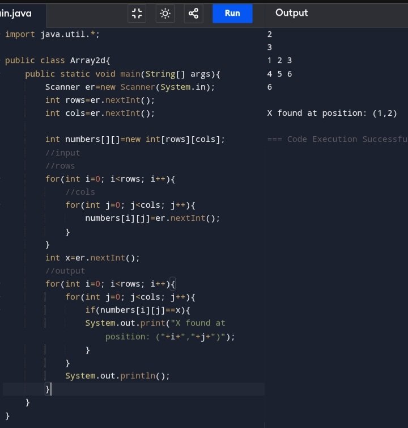Viewport: 408px width, 428px height.
Task: Click output line '4 5 6'
Action: click(x=279, y=74)
